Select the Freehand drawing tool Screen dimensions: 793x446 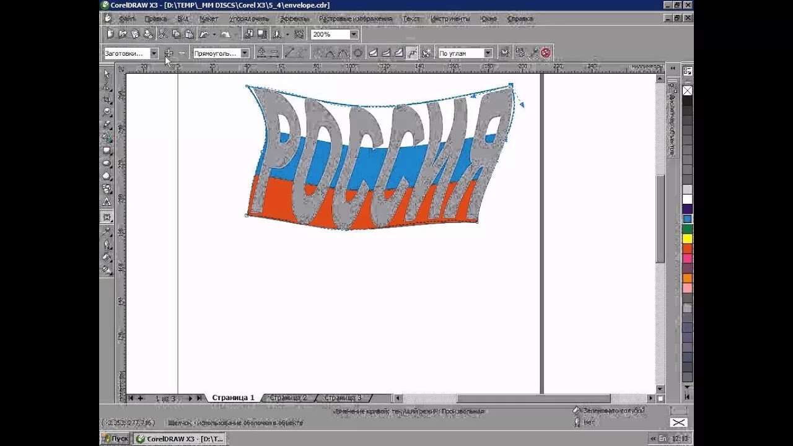coord(107,125)
